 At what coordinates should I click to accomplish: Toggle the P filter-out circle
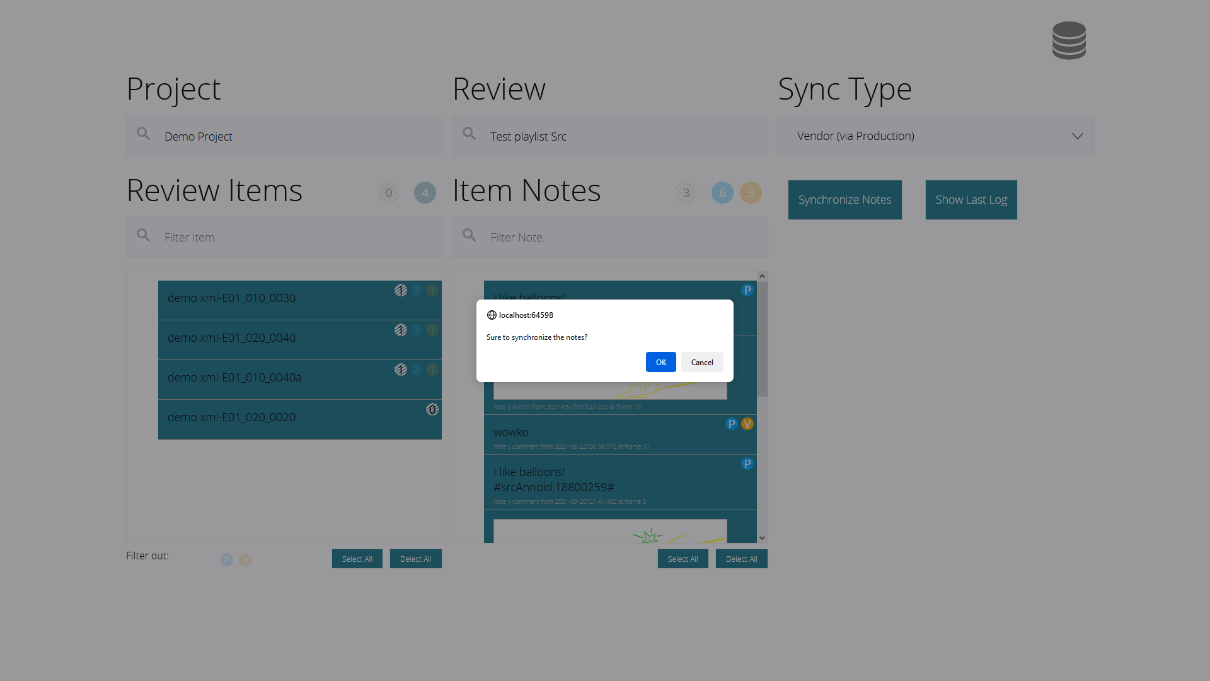click(227, 560)
